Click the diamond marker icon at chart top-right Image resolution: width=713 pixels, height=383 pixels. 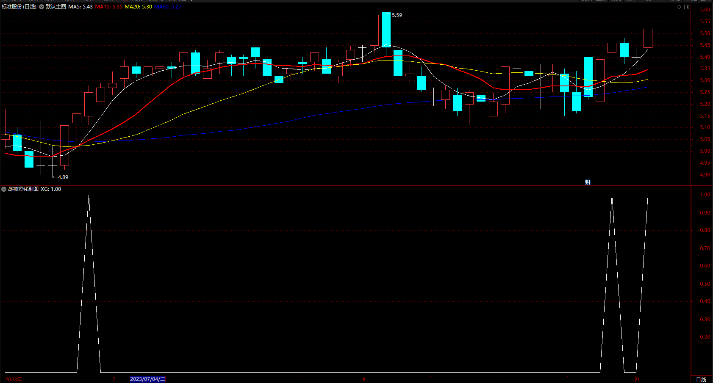tap(679, 7)
